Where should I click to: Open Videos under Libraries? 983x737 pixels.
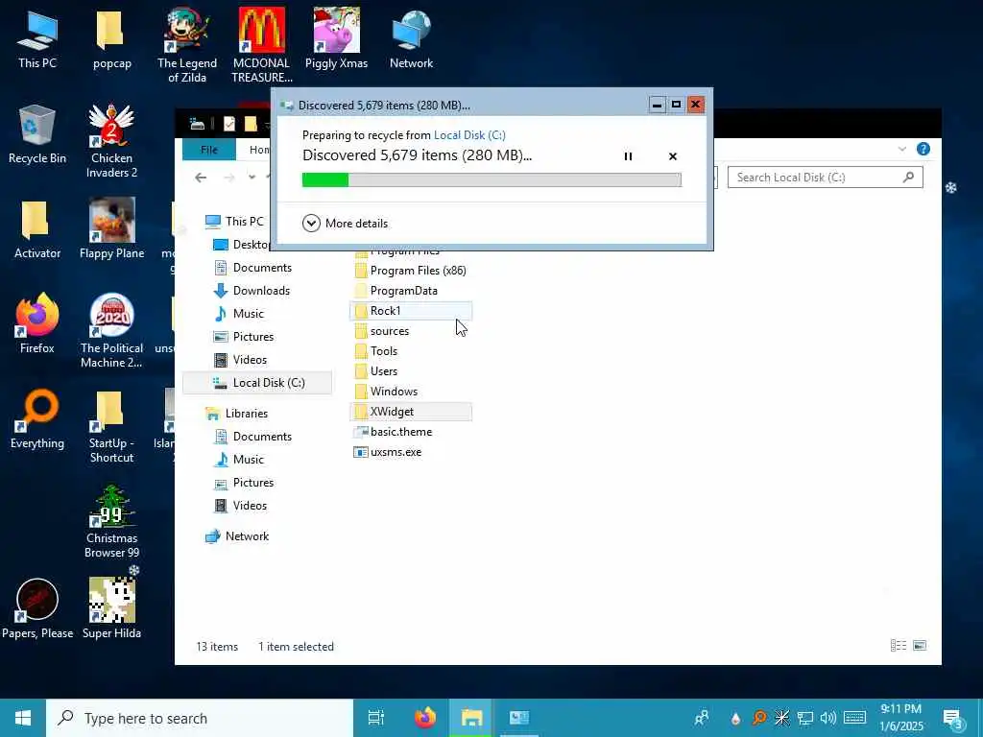coord(240,506)
